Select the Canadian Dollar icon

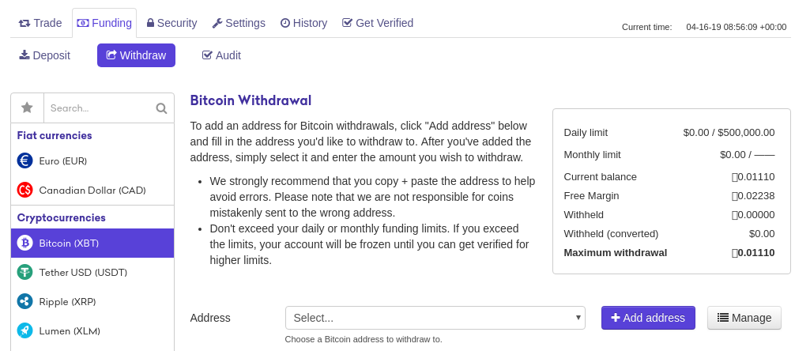coord(24,191)
